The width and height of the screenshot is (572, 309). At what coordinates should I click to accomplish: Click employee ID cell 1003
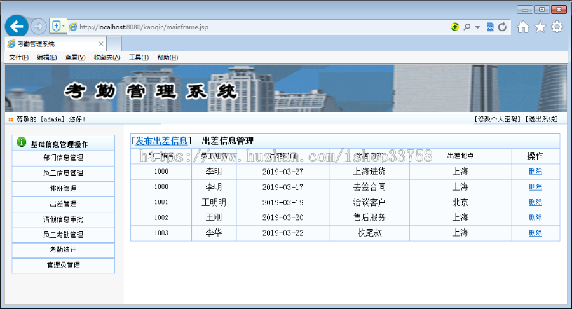pos(161,233)
